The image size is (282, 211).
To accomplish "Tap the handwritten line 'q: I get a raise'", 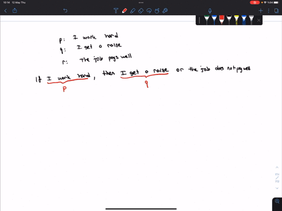I will pyautogui.click(x=91, y=47).
